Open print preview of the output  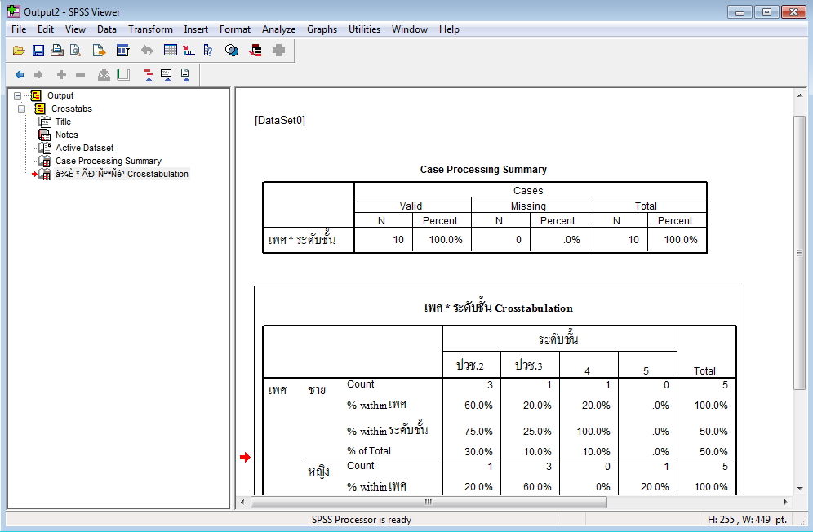pos(74,49)
